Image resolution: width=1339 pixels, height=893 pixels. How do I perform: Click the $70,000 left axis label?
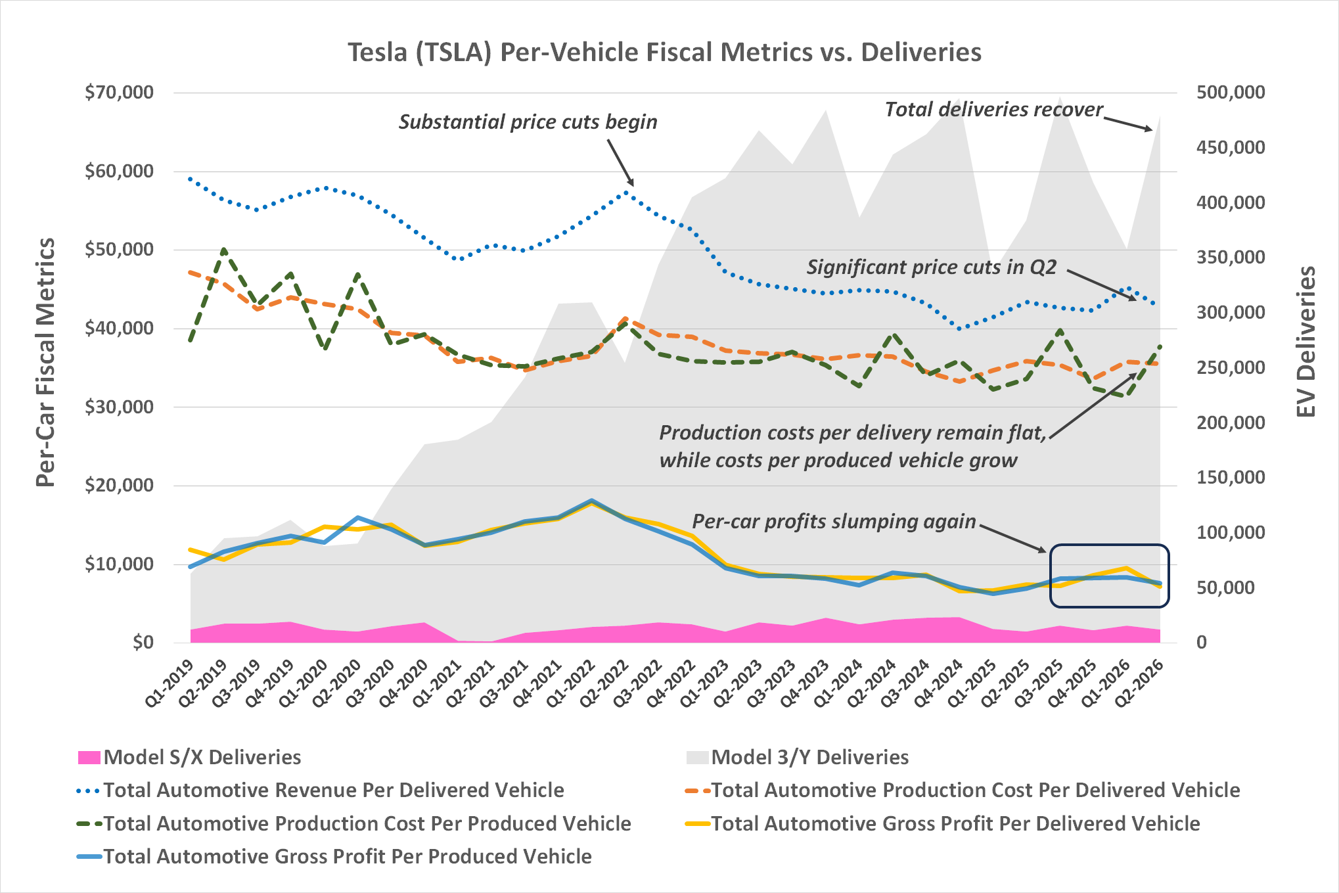click(120, 93)
